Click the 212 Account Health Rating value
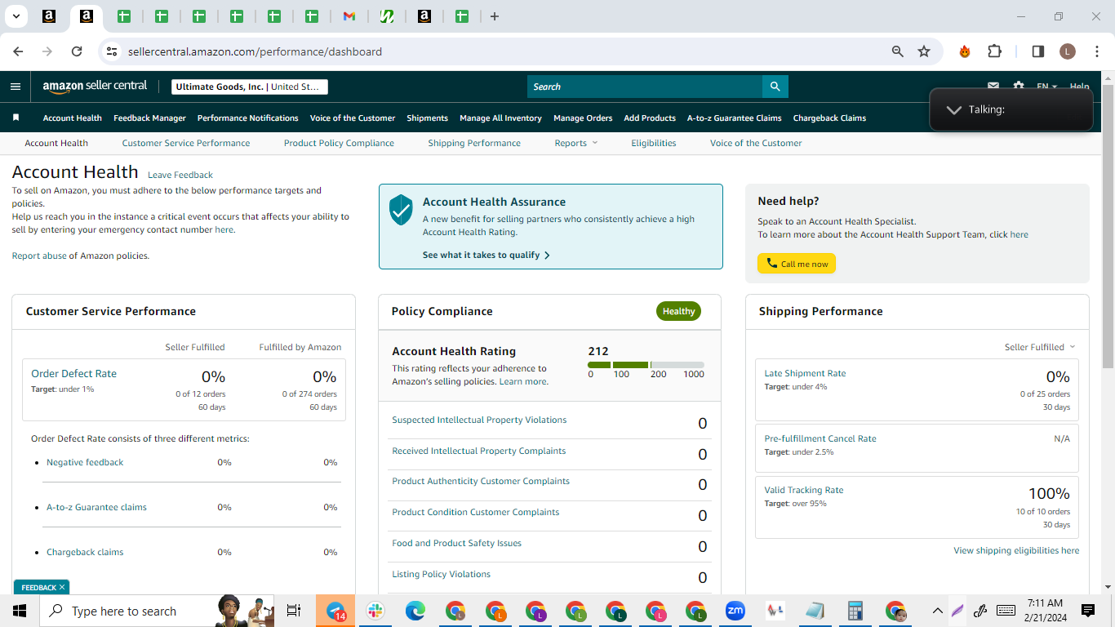The width and height of the screenshot is (1115, 627). tap(598, 351)
